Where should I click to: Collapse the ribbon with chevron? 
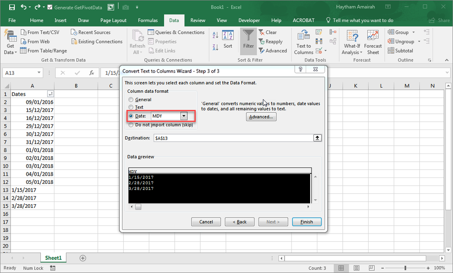pyautogui.click(x=447, y=60)
